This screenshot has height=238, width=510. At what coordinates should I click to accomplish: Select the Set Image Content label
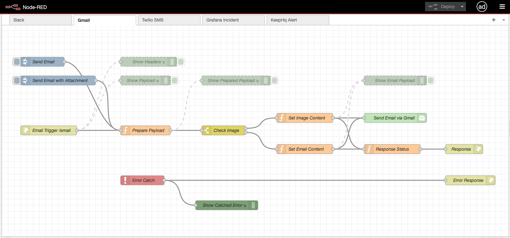(307, 118)
